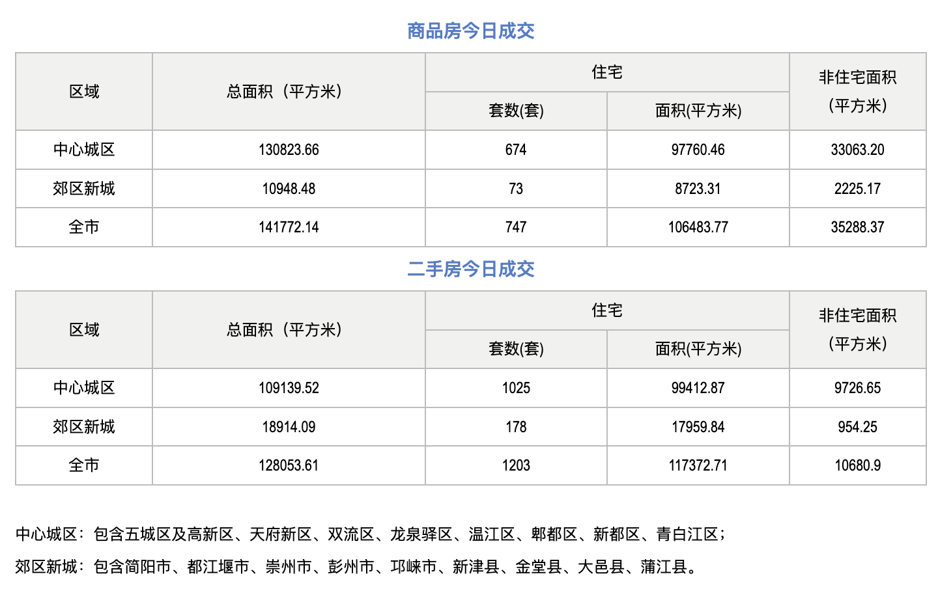Screen dimensions: 938x591
Task: Select the total area cell 18914.09
Action: point(289,427)
